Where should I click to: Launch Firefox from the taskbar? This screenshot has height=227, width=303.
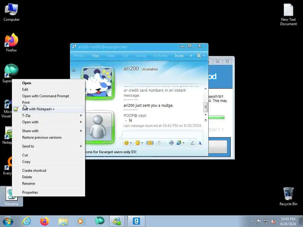coord(44,221)
